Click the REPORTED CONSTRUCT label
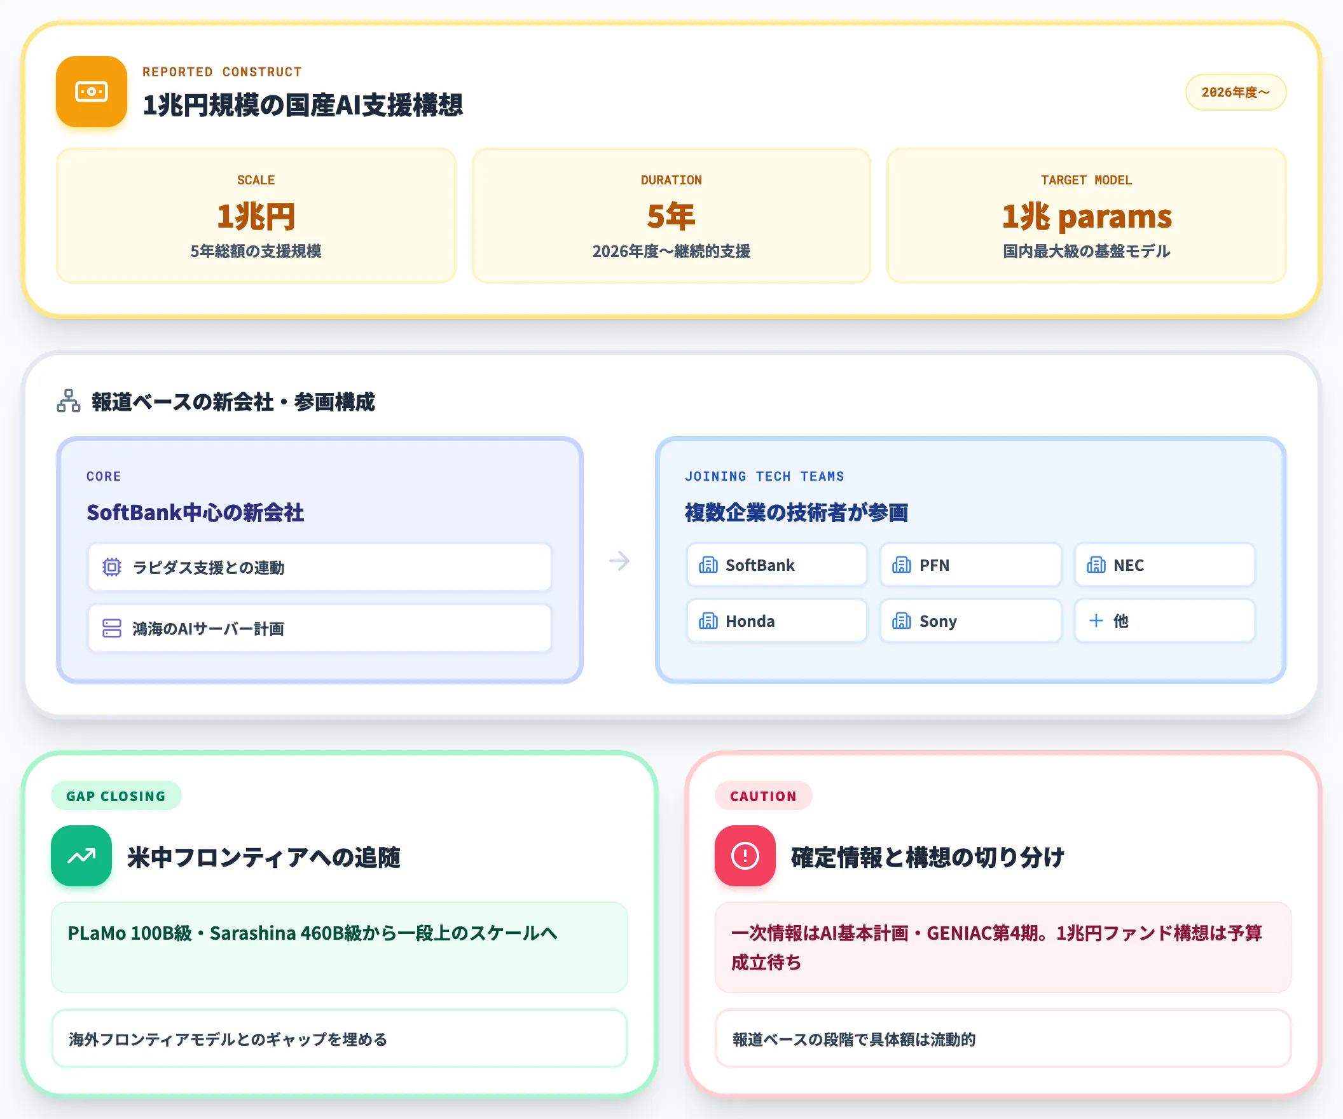1343x1119 pixels. [222, 72]
